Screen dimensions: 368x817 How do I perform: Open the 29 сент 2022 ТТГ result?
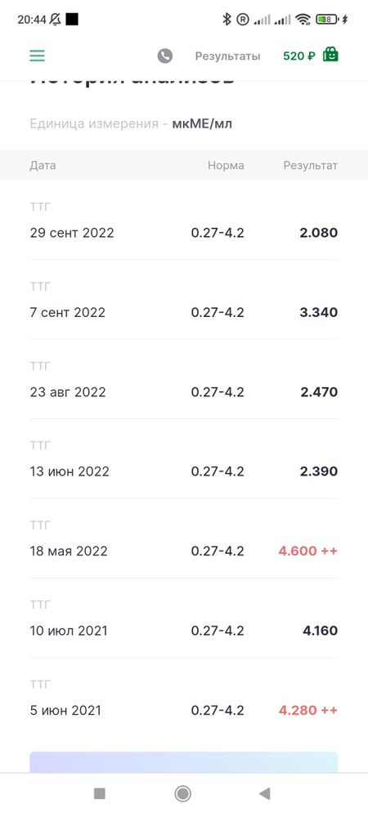click(x=183, y=221)
